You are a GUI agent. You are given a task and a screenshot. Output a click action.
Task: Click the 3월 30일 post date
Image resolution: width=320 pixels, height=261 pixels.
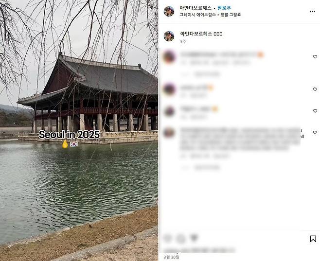[x=172, y=257]
